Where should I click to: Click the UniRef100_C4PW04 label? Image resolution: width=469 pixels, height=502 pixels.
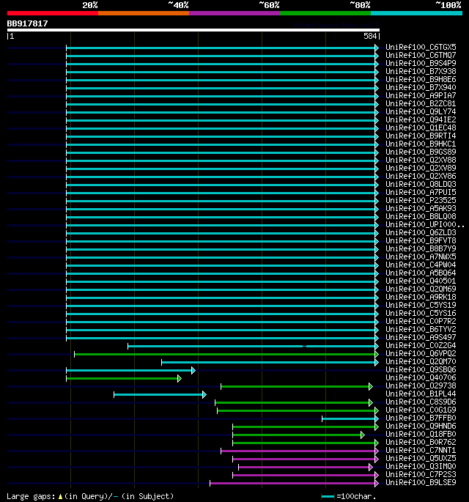[421, 265]
